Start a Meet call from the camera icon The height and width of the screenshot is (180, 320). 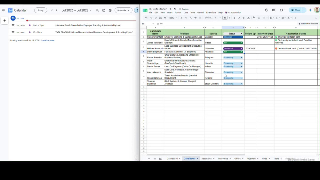pyautogui.click(x=281, y=10)
